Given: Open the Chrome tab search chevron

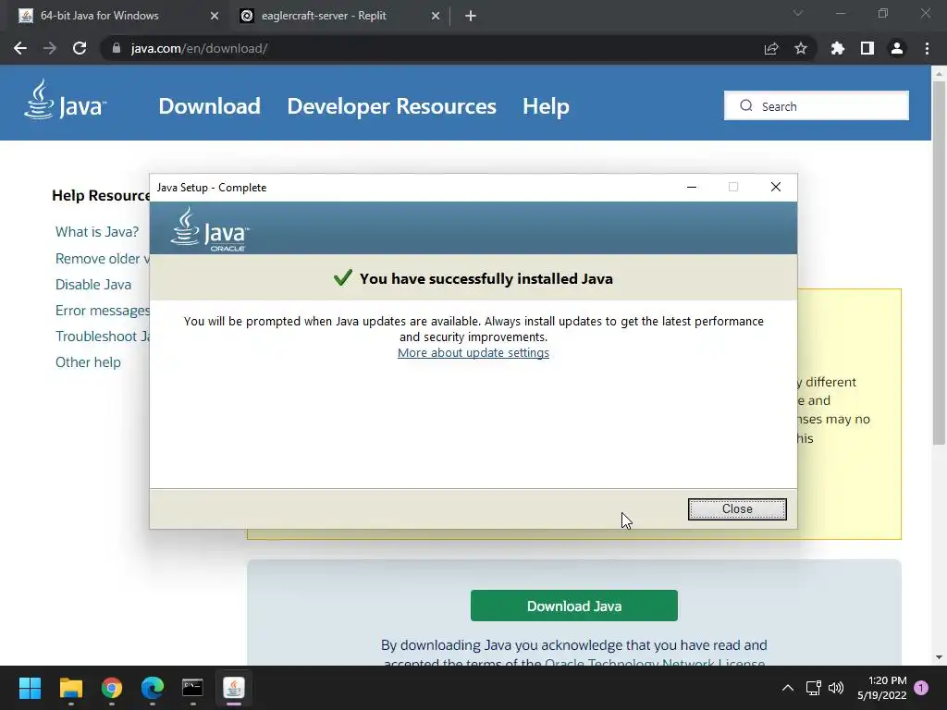Looking at the screenshot, I should pyautogui.click(x=798, y=13).
